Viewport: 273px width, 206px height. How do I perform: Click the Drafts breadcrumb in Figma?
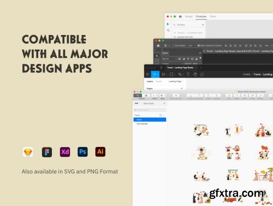pos(246,74)
